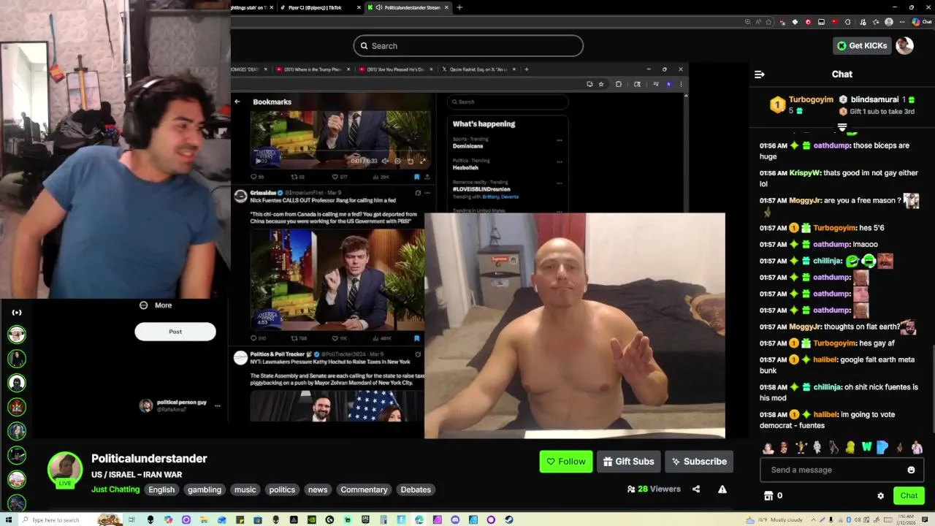Click the down-arrow in the gift leaderboard
935x526 pixels.
(x=842, y=128)
